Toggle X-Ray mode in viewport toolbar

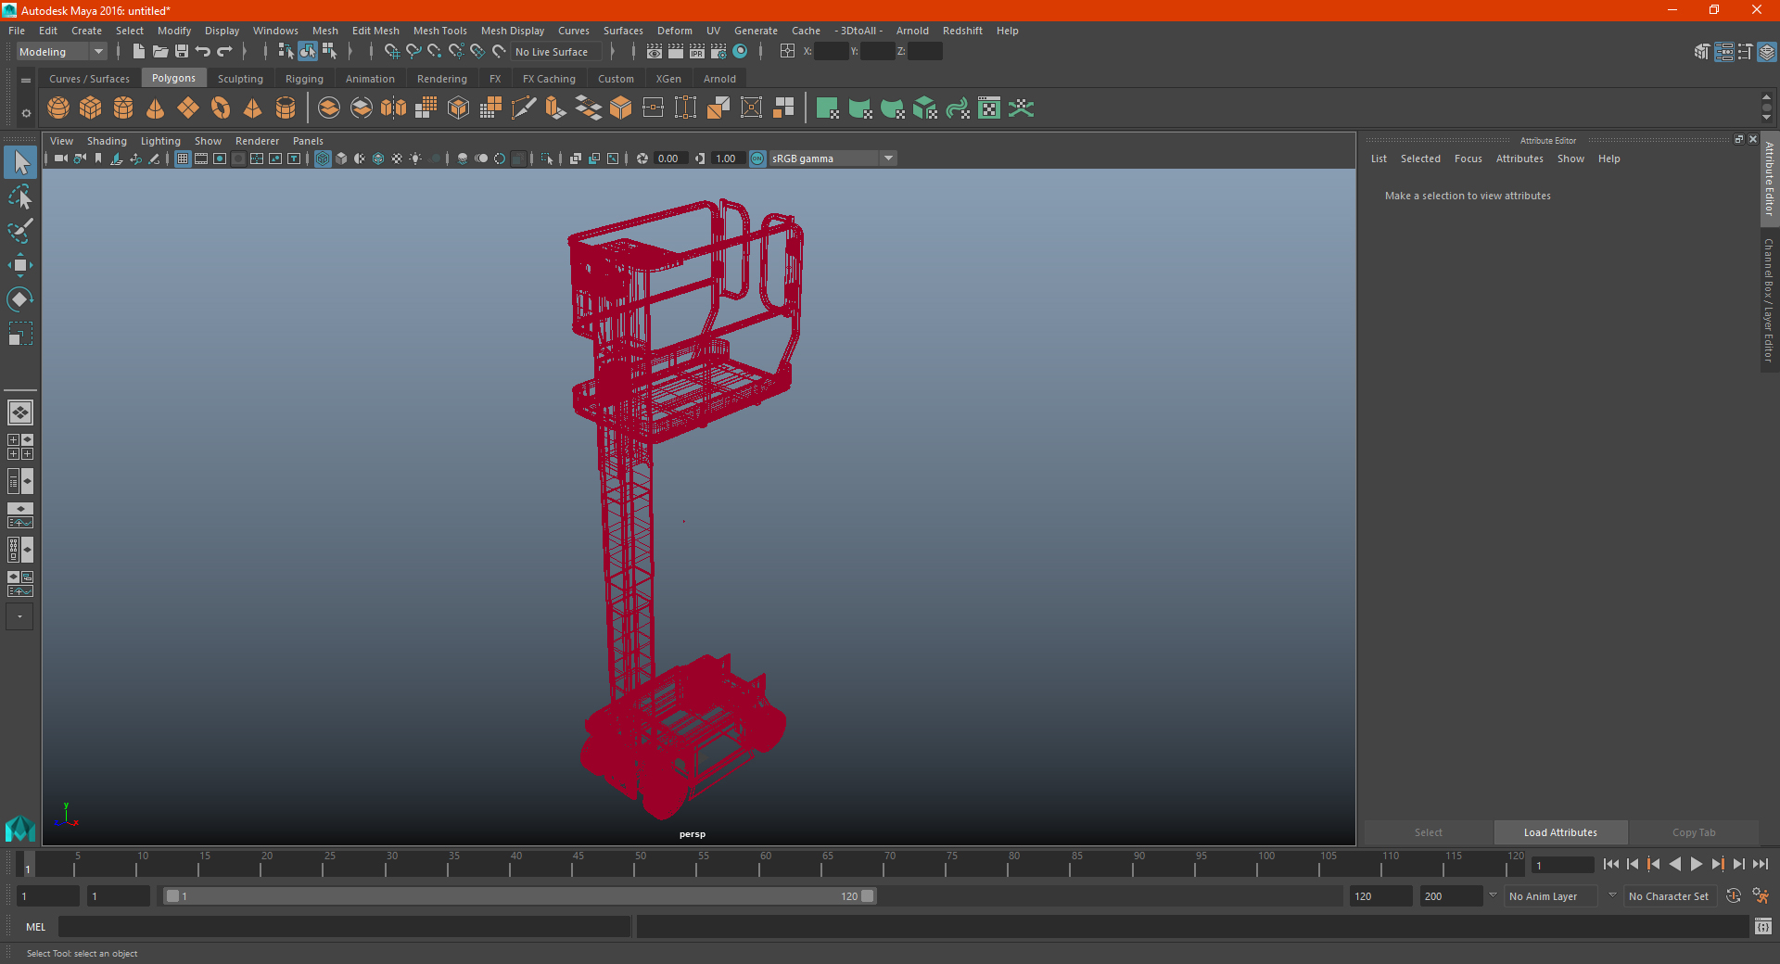coord(576,159)
